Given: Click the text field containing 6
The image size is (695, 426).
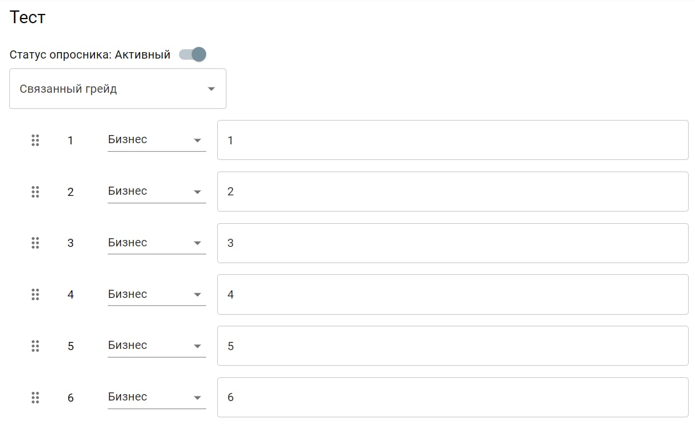Looking at the screenshot, I should click(452, 398).
